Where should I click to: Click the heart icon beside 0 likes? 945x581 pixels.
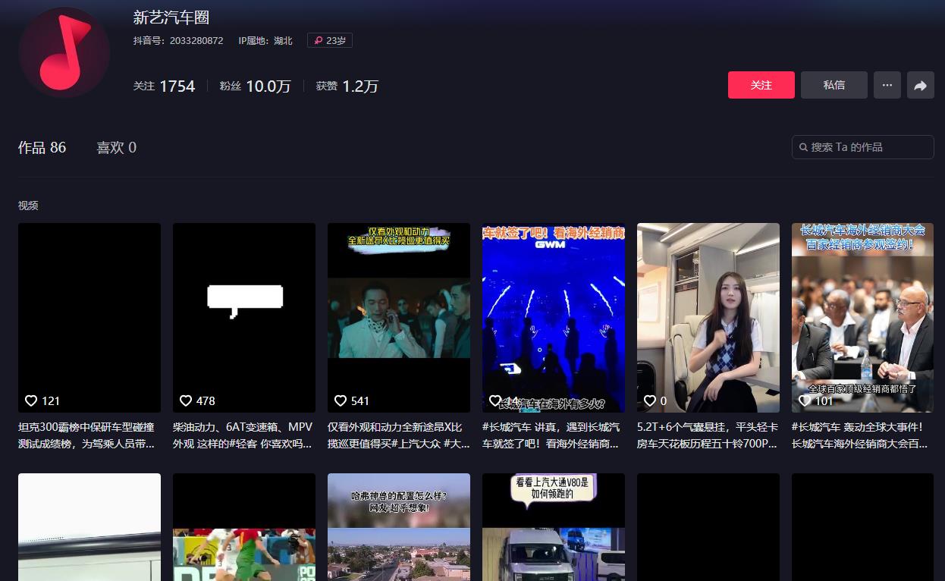tap(650, 400)
